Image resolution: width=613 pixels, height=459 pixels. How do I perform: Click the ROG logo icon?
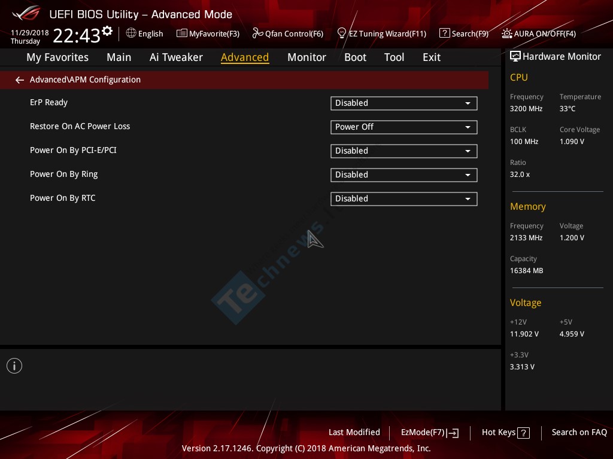point(26,13)
